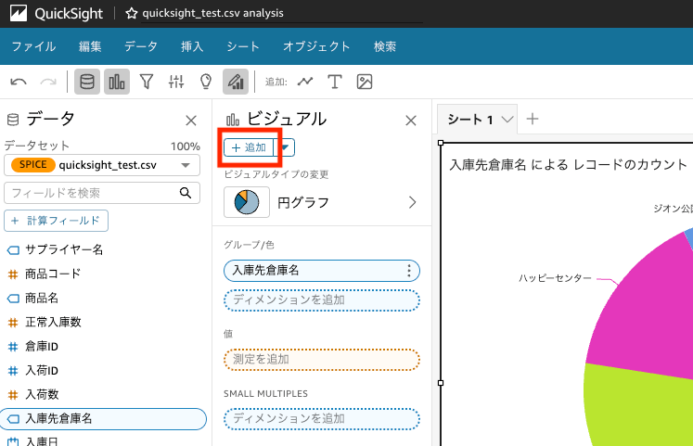Add an image to the sheet
This screenshot has height=446, width=693.
[365, 82]
